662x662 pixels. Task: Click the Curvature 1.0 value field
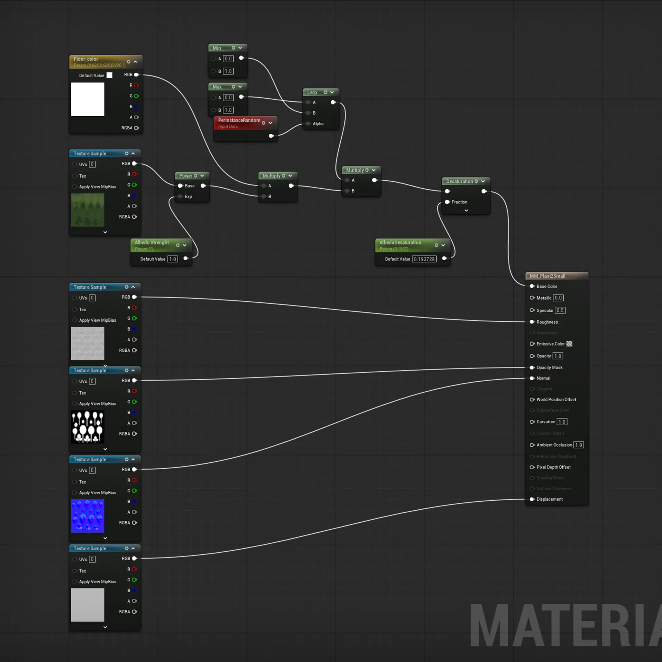pos(562,422)
